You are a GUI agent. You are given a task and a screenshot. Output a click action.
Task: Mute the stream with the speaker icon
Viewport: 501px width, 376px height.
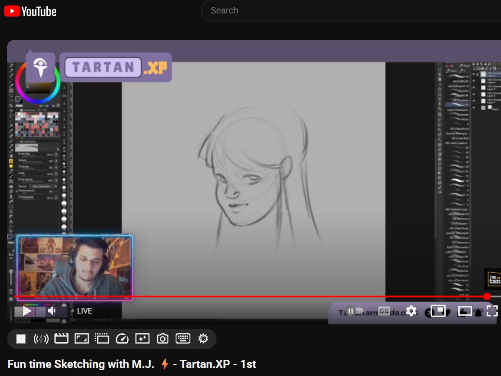point(51,310)
